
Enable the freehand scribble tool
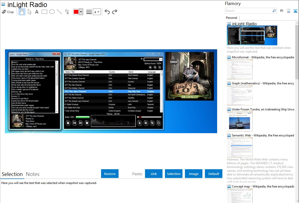tap(67, 12)
